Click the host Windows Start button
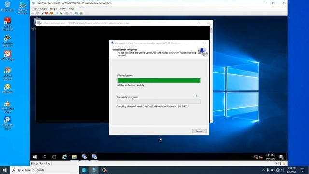309x174 pixels. [x=5, y=170]
